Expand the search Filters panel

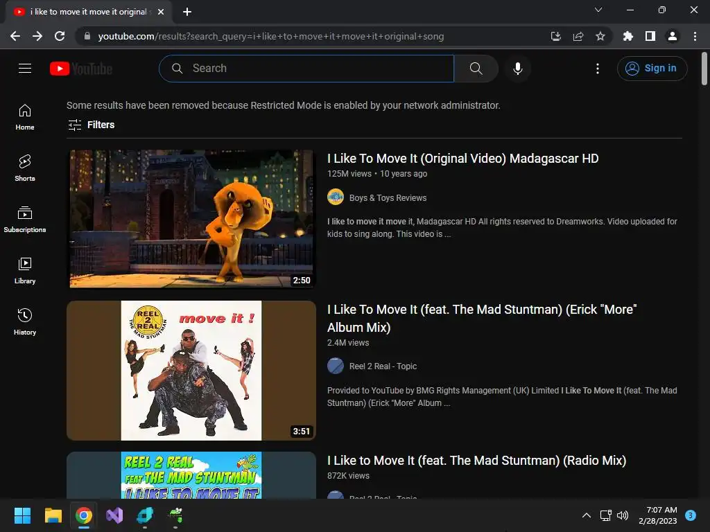(x=91, y=125)
